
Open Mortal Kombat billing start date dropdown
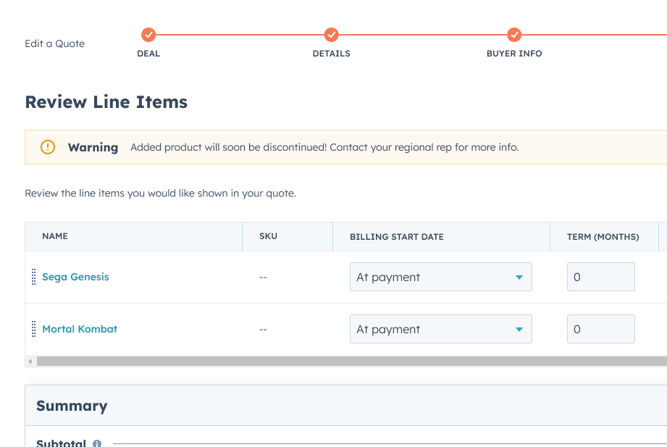[440, 329]
